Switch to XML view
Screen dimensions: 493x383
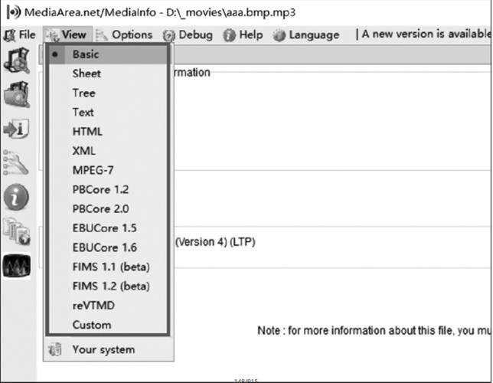point(108,151)
